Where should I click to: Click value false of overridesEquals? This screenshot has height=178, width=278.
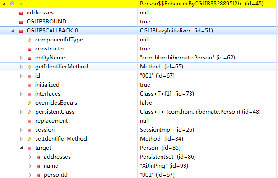pyautogui.click(x=146, y=103)
